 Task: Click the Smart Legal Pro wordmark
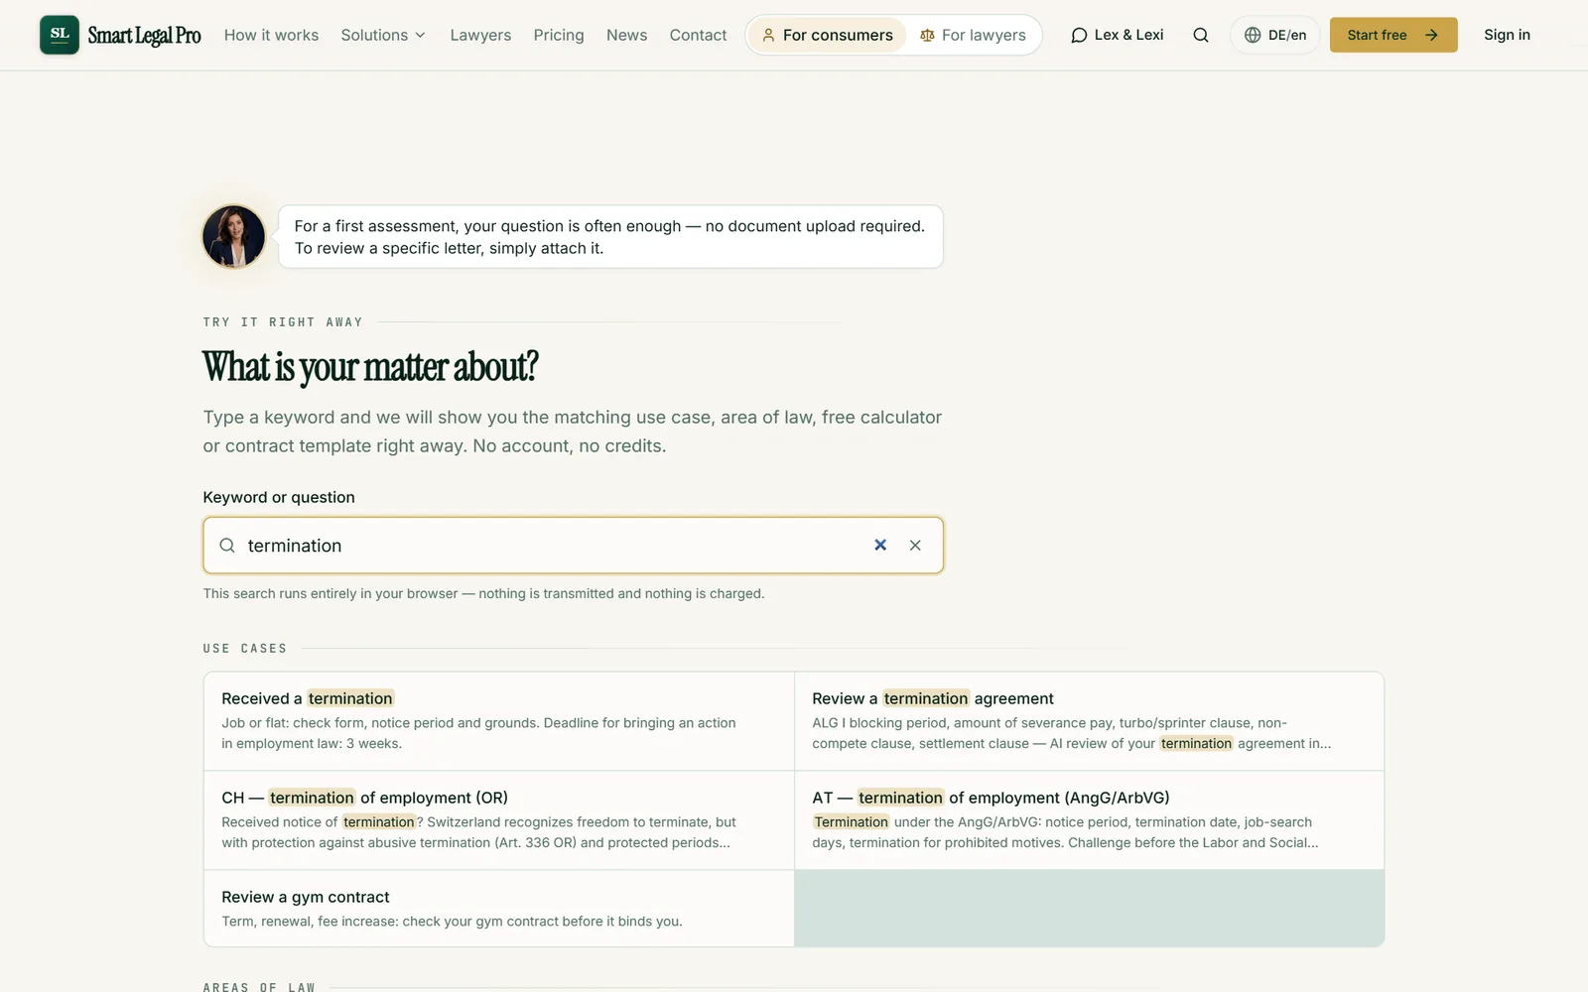145,36
